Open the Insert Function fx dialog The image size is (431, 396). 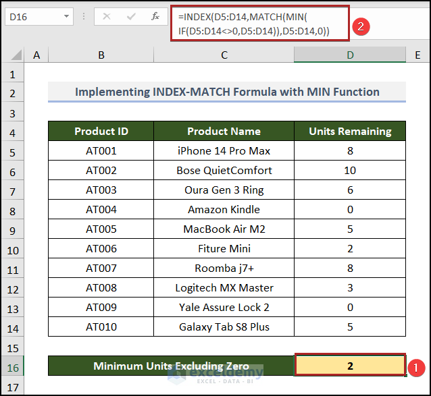pyautogui.click(x=155, y=16)
